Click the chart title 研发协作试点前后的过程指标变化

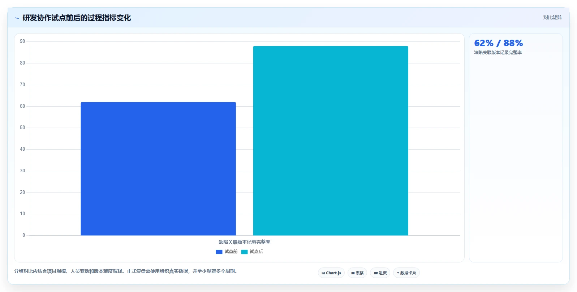coord(77,18)
